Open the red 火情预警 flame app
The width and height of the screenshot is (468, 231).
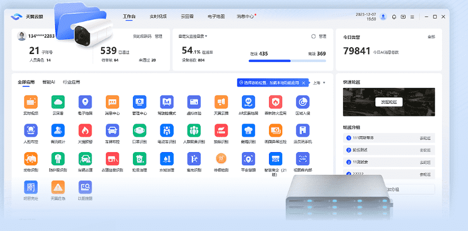coord(85,130)
